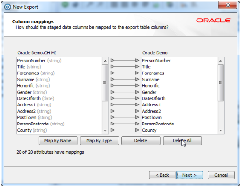Select the Surname mapping arrow line
This screenshot has width=241, height=187.
tap(125, 79)
